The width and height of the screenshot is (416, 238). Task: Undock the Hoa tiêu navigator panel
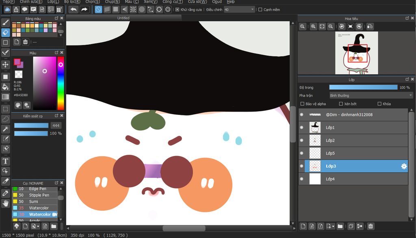pos(407,18)
